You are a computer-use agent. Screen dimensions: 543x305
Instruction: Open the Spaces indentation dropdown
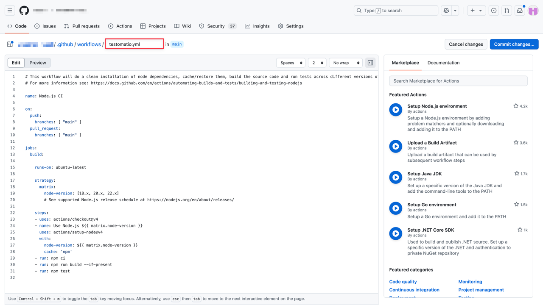pyautogui.click(x=291, y=62)
